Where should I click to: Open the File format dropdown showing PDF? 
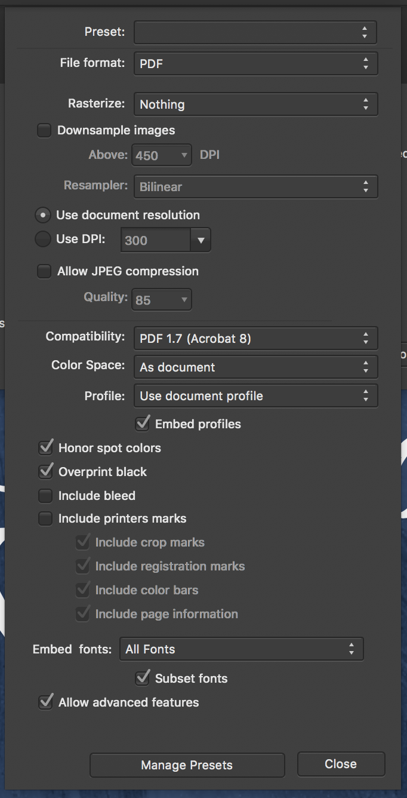255,63
